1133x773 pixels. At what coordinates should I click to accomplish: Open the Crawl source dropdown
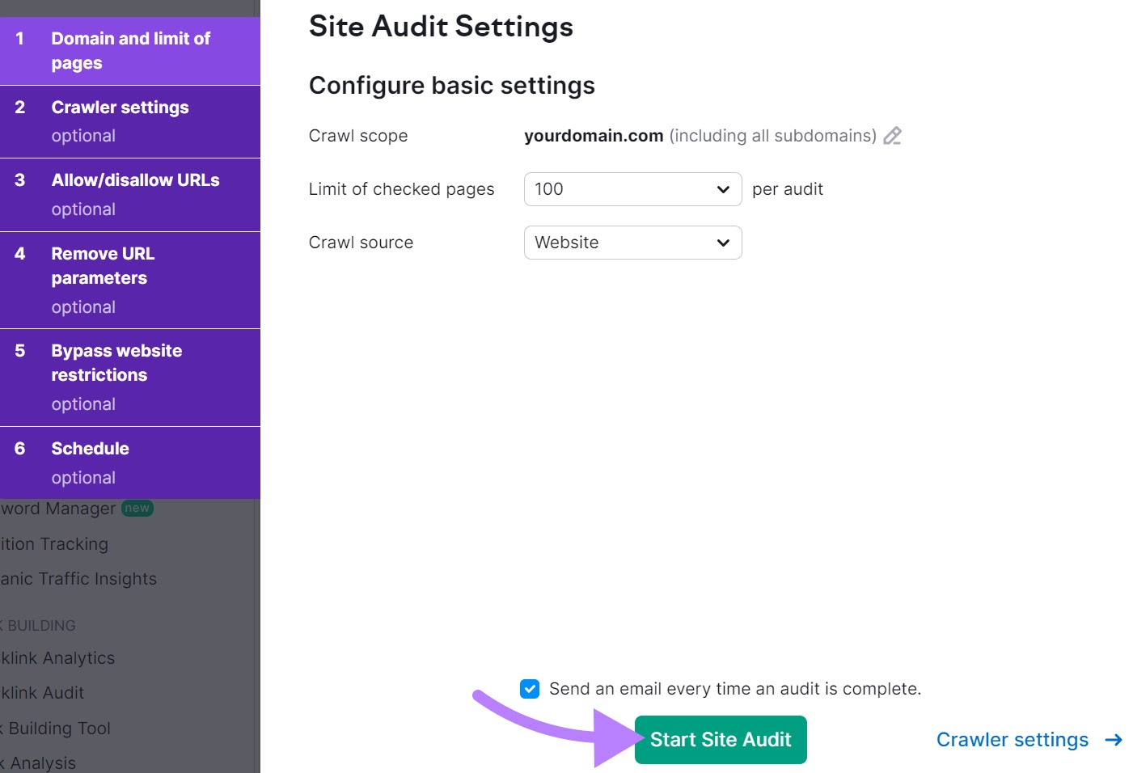[x=632, y=243]
